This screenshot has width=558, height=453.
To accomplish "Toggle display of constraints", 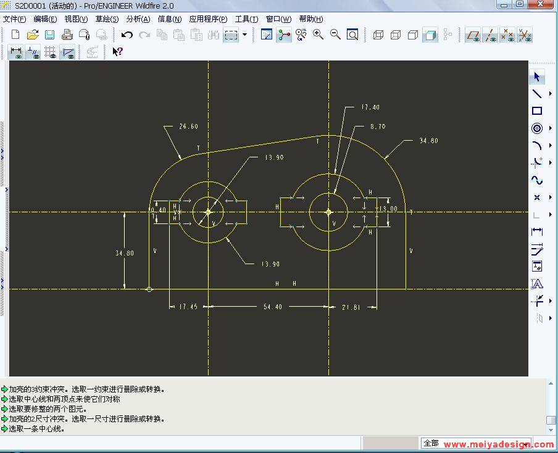I will point(33,52).
